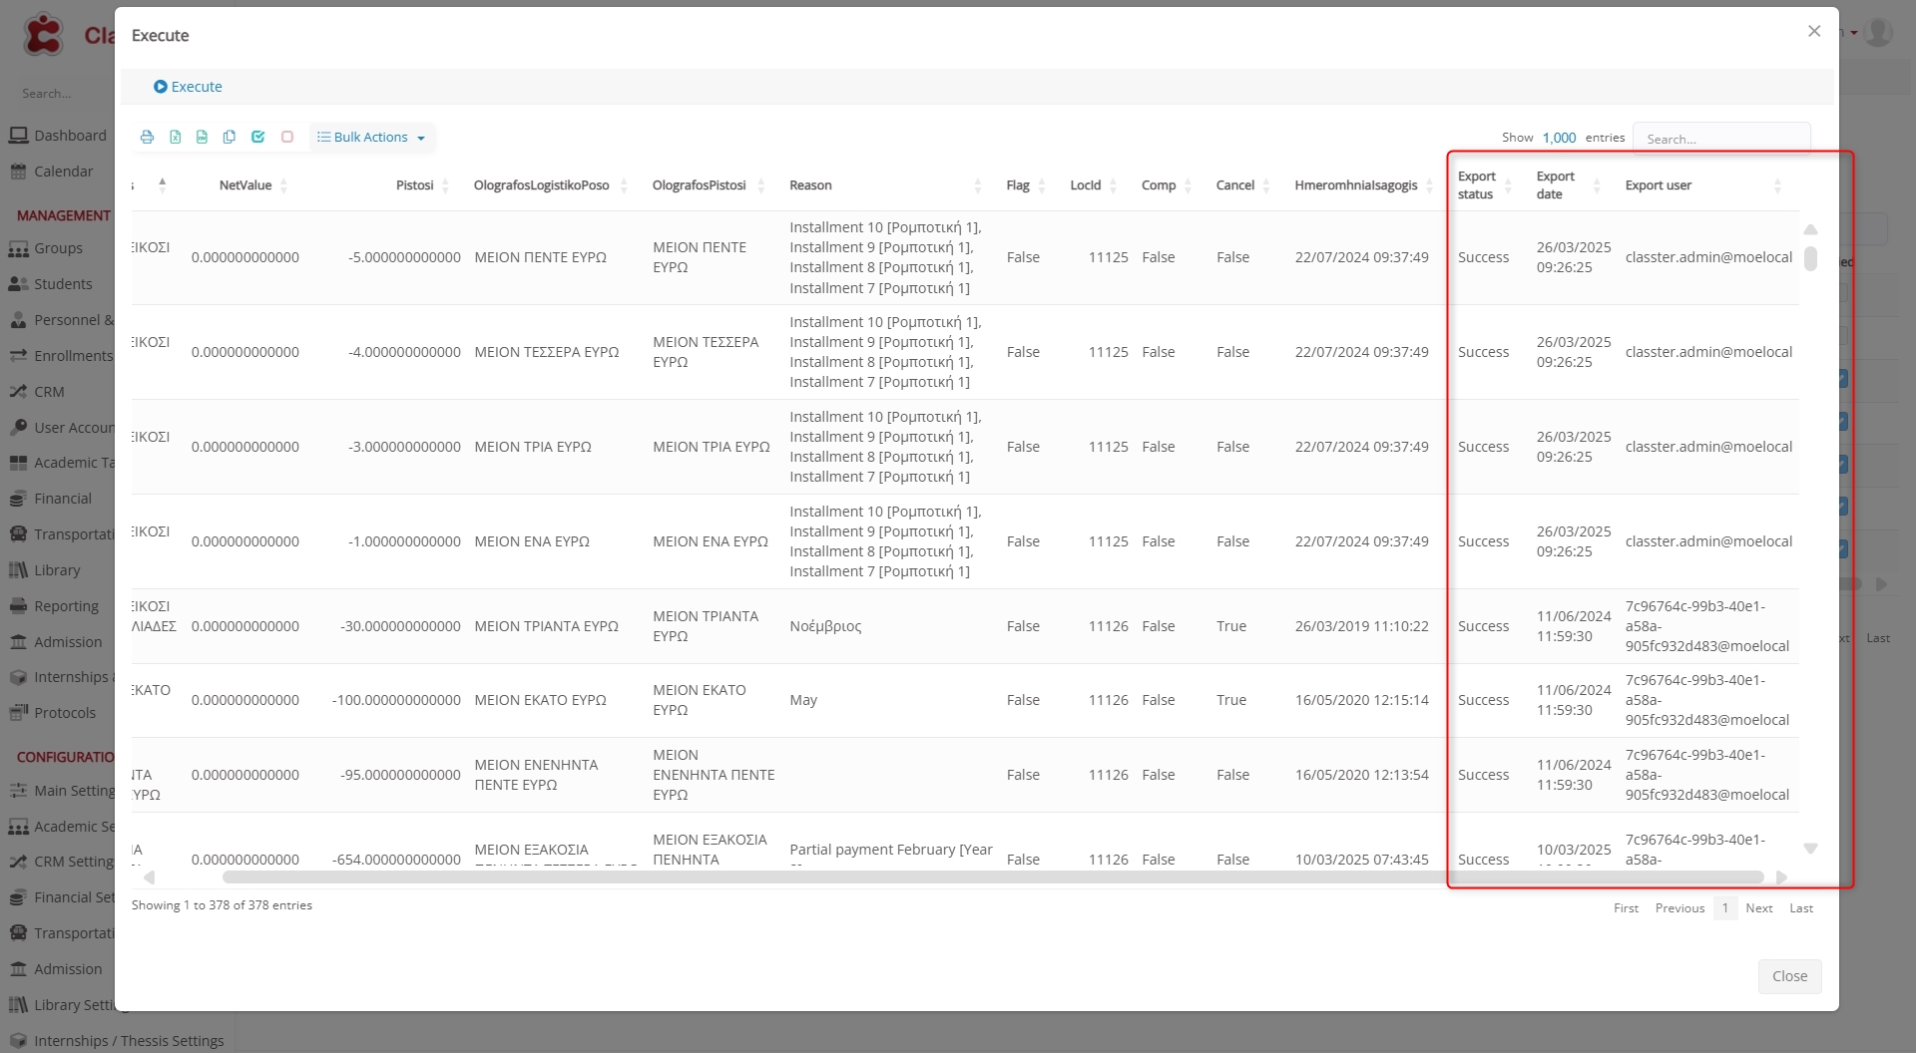The image size is (1916, 1053).
Task: Click the table scroll-right arrow
Action: click(x=1781, y=877)
